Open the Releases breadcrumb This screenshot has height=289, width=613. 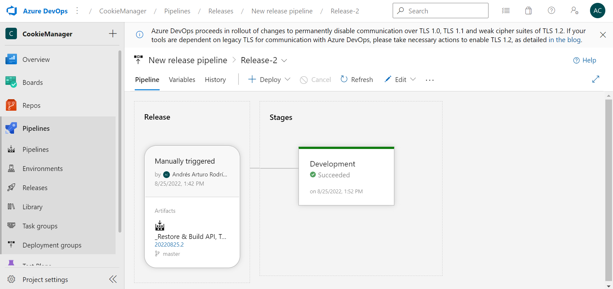pos(221,11)
